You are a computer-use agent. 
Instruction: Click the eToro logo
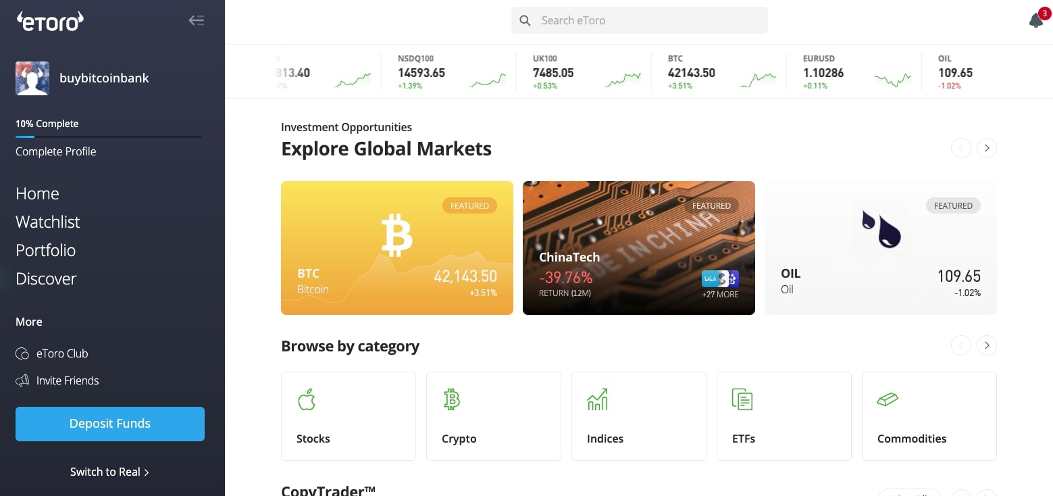click(50, 21)
